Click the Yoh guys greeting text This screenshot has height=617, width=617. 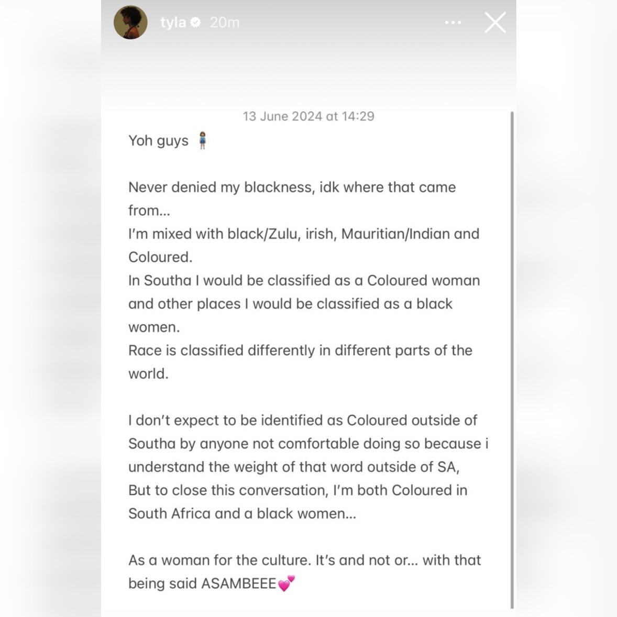[x=159, y=141]
